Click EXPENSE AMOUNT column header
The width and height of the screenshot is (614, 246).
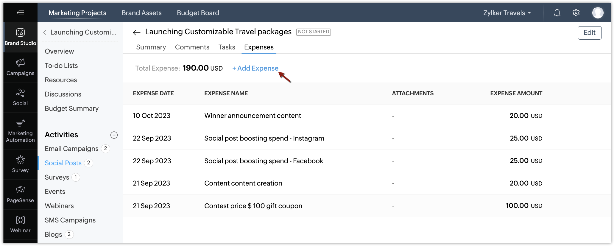tap(516, 93)
